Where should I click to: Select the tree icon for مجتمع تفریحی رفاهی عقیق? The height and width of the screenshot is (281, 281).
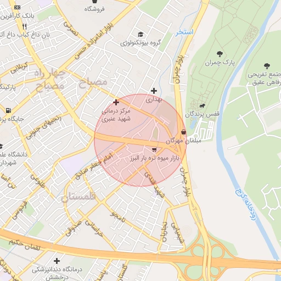[x=267, y=66]
